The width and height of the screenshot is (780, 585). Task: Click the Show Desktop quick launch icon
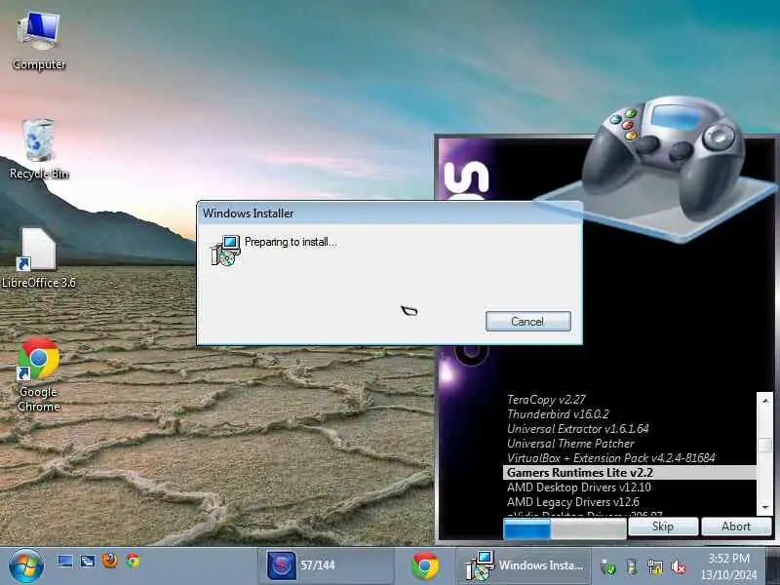(x=65, y=562)
